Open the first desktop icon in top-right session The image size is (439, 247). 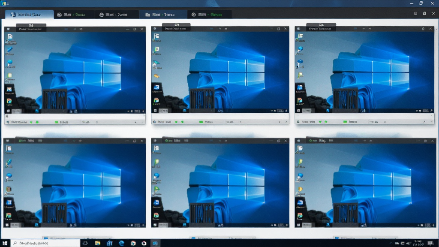tap(300, 37)
